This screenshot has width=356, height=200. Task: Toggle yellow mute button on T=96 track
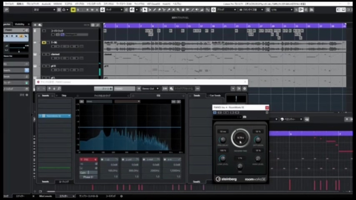click(x=44, y=43)
